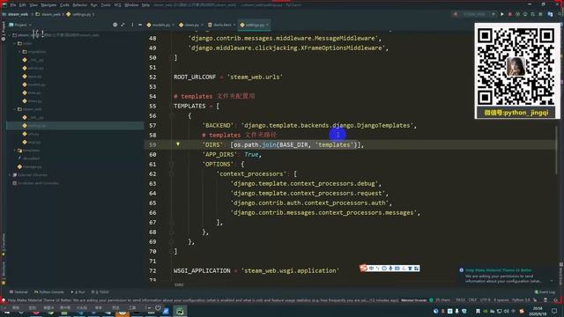The width and height of the screenshot is (564, 317).
Task: Click the taskbar clock showing date
Action: (x=537, y=311)
